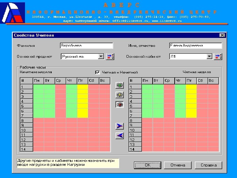
Task: Click red Wednesday lesson 2 cell, odd week
Action: pyautogui.click(x=61, y=92)
